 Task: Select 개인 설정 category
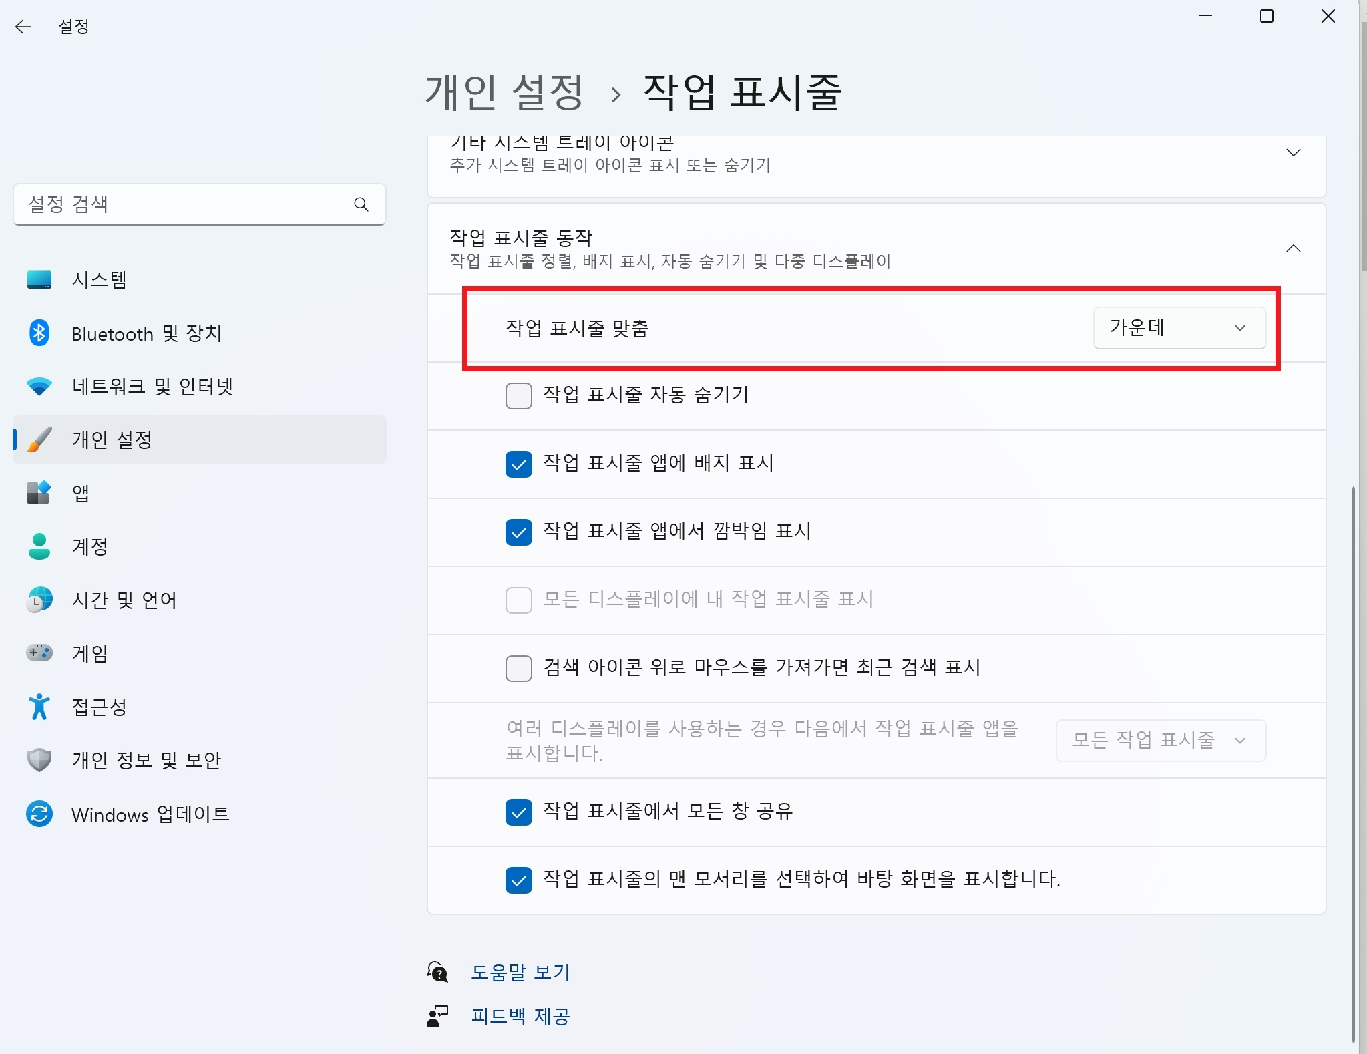coord(200,440)
